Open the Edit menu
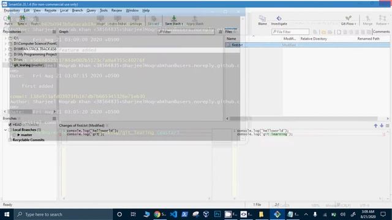392x220 pixels. (26, 10)
